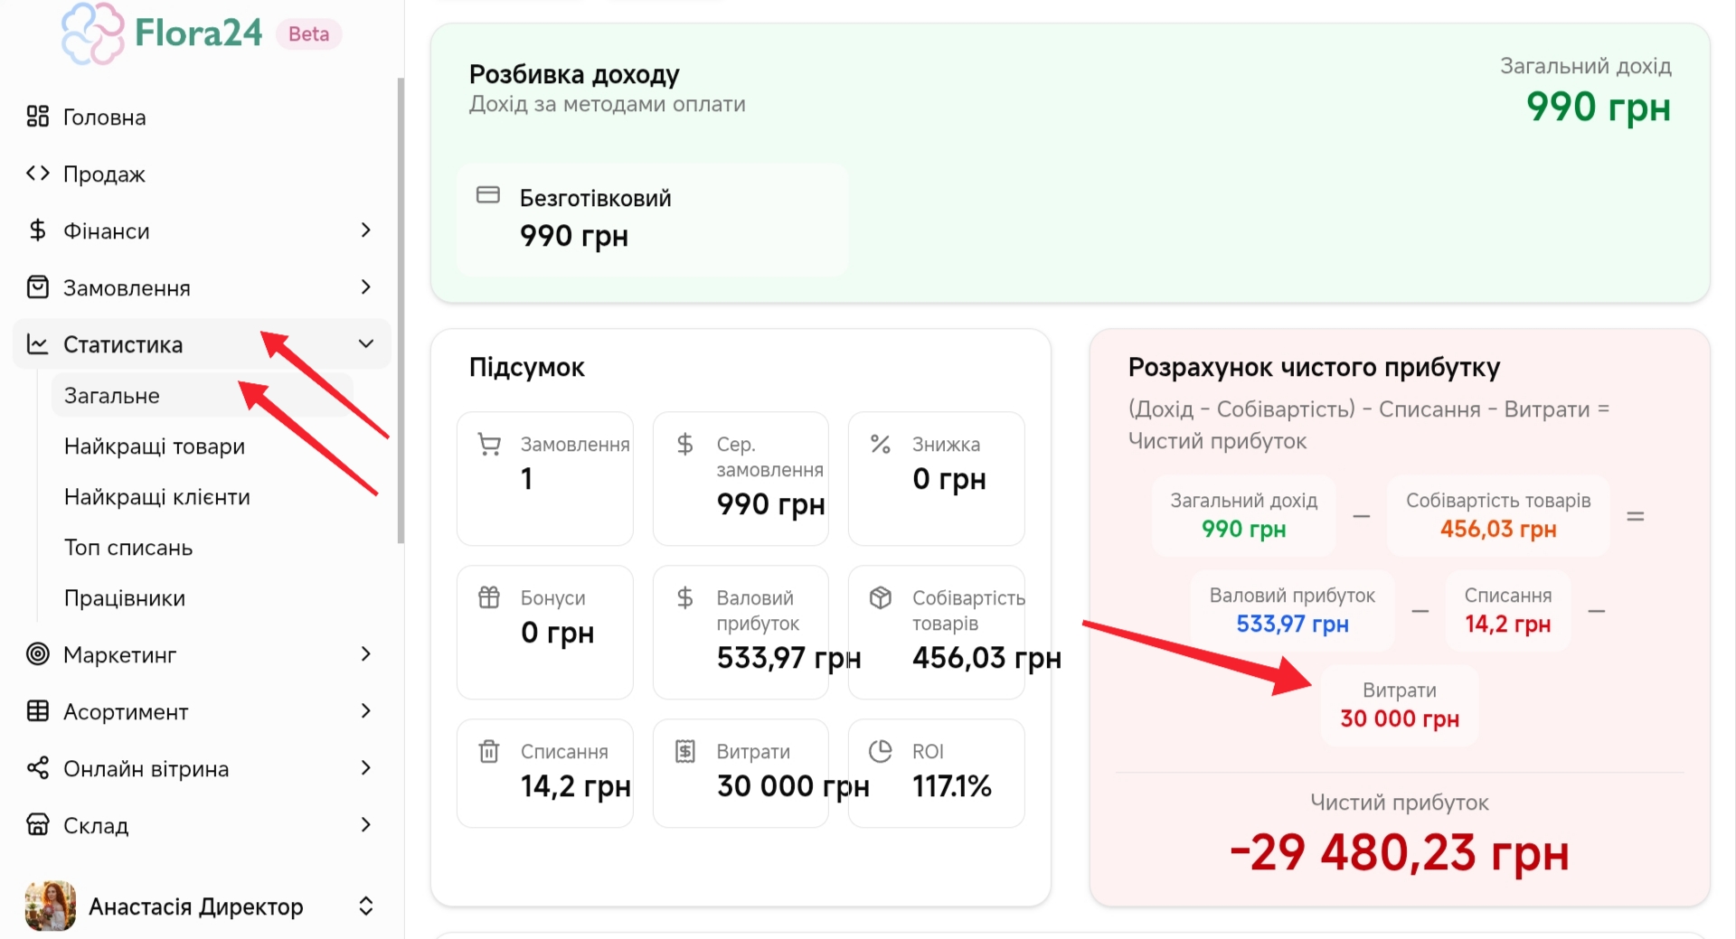Open the Топ списань statistics page
Viewport: 1736px width, 939px height.
coord(128,548)
